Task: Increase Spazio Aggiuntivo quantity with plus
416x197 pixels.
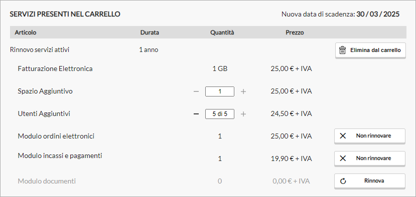Action: (x=243, y=91)
